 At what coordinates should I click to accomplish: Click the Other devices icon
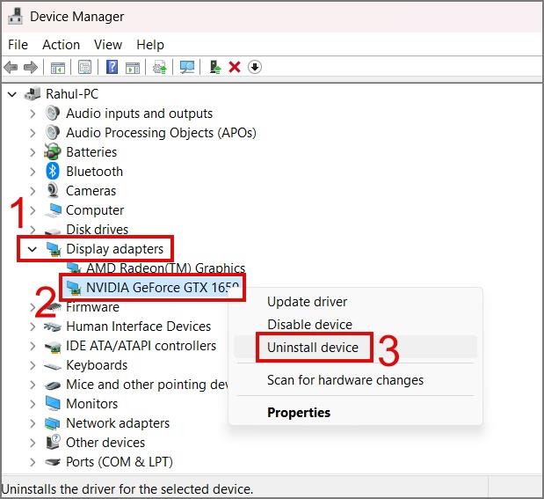[x=53, y=442]
